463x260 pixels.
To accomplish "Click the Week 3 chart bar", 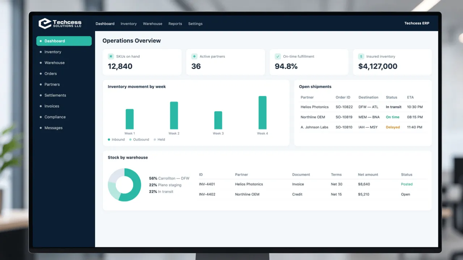I will click(x=218, y=120).
